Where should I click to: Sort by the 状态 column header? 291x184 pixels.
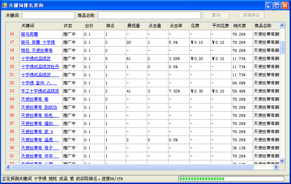click(x=73, y=26)
